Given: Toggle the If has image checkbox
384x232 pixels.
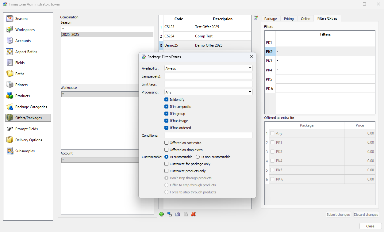Looking at the screenshot, I should [167, 121].
